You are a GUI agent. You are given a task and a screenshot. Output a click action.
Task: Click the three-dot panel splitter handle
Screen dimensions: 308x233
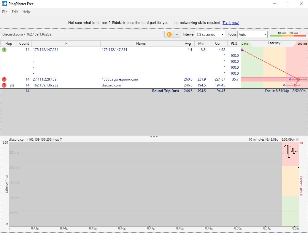click(154, 137)
